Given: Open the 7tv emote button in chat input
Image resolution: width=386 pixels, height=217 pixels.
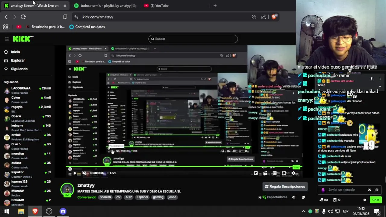Looking at the screenshot, I should coord(369,190).
